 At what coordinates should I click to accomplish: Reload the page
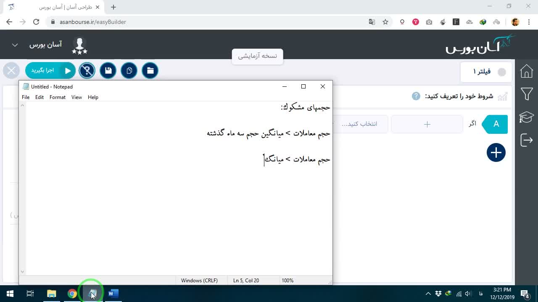click(36, 22)
